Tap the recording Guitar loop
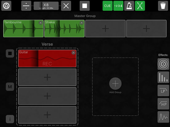Screen dimensions: 170x127 (47, 58)
